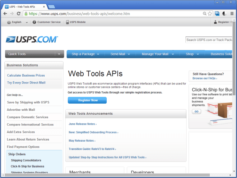Open the Chrome hamburger menu

tap(231, 14)
